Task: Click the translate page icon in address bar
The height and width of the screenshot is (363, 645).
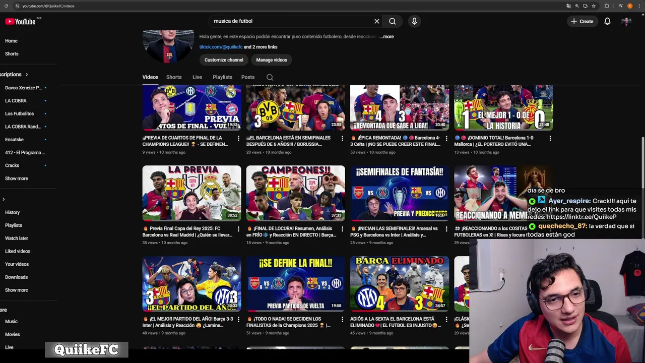Action: [x=569, y=6]
